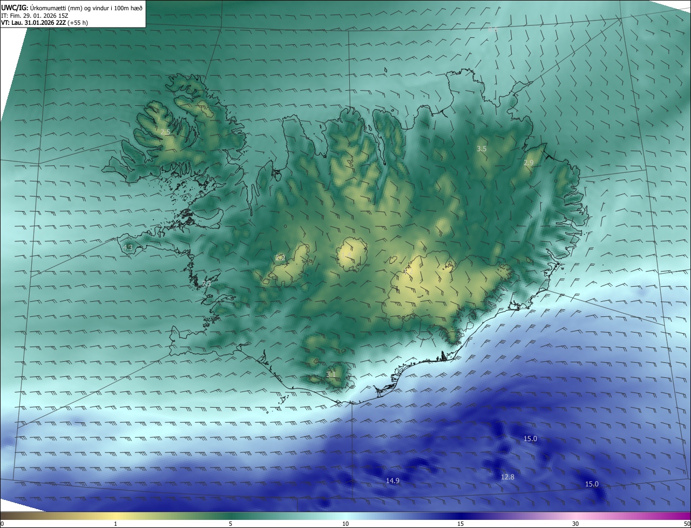Click the 30 tick on the color scale
Image resolution: width=691 pixels, height=528 pixels.
(575, 524)
